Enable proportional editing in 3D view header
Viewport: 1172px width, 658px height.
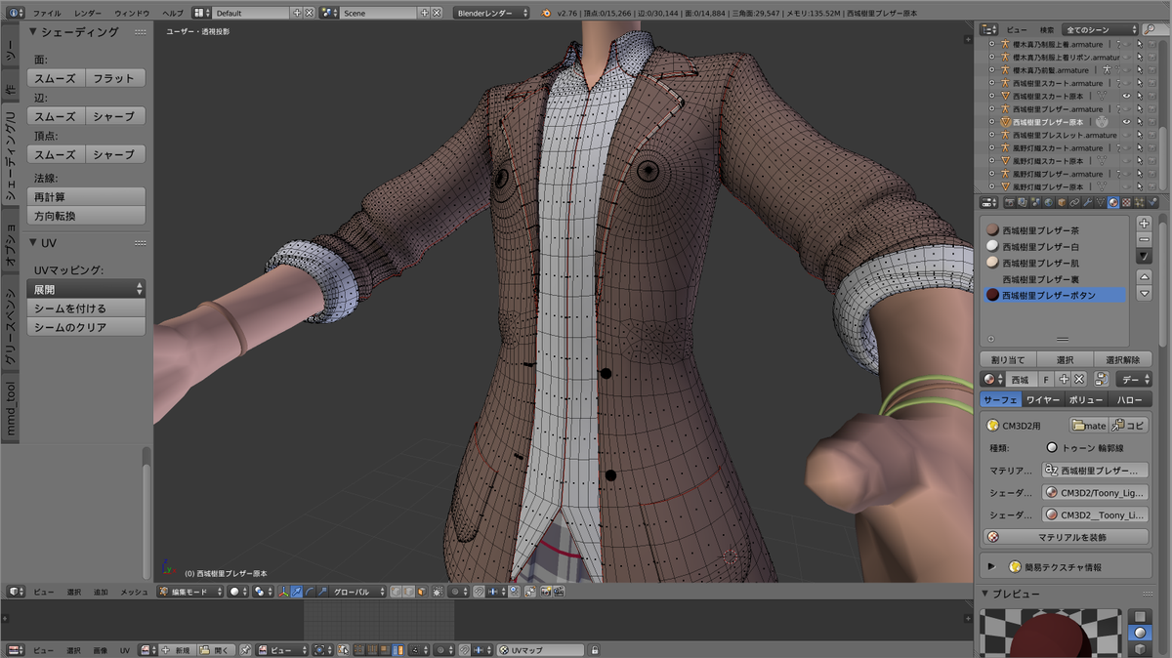tap(459, 592)
